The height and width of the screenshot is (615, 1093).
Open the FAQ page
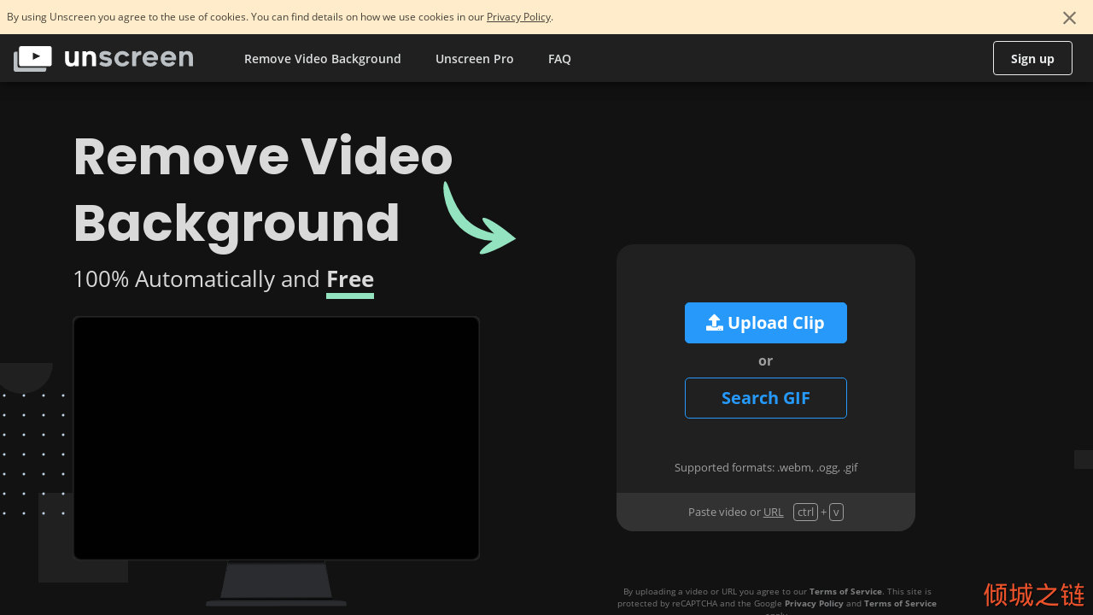559,59
